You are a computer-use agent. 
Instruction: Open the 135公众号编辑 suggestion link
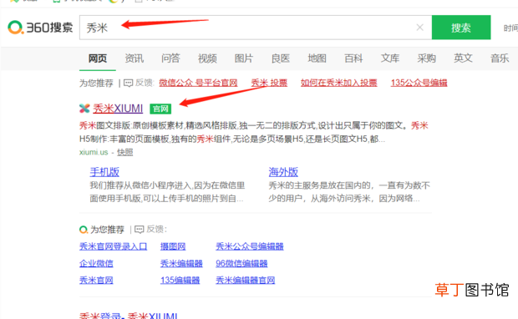point(419,83)
